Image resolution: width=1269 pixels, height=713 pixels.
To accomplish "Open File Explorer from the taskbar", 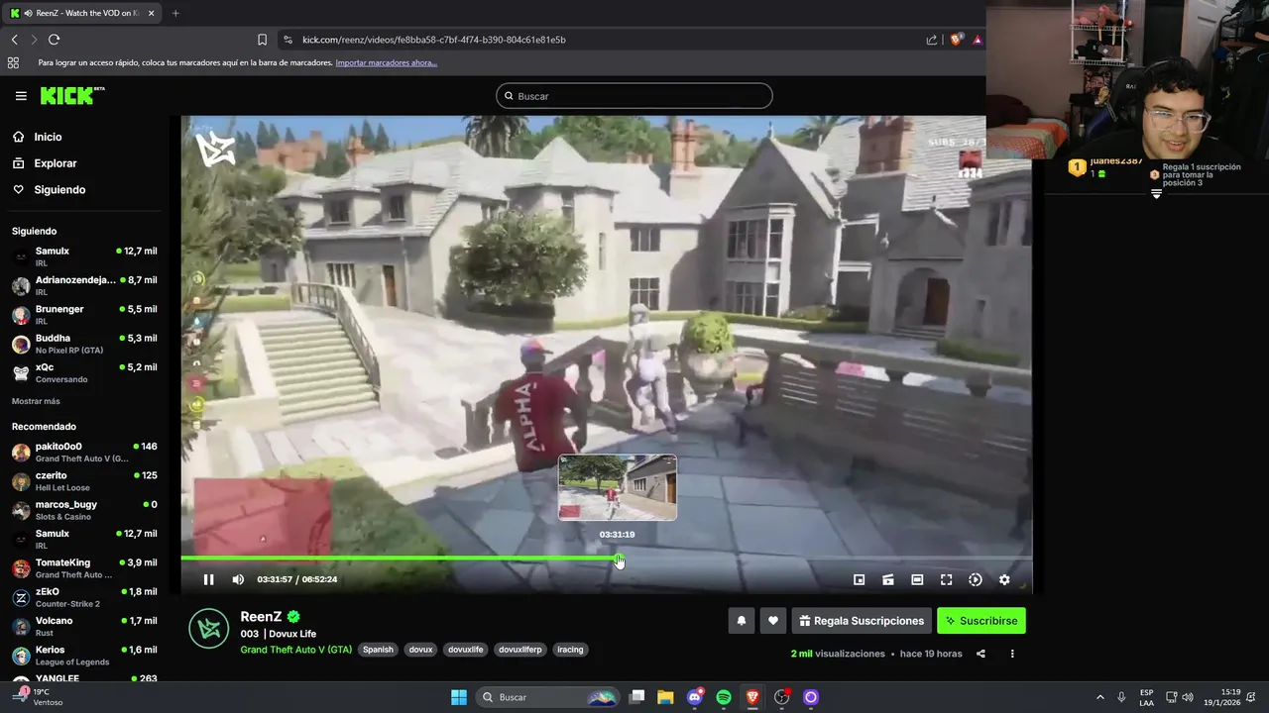I will pos(665,697).
